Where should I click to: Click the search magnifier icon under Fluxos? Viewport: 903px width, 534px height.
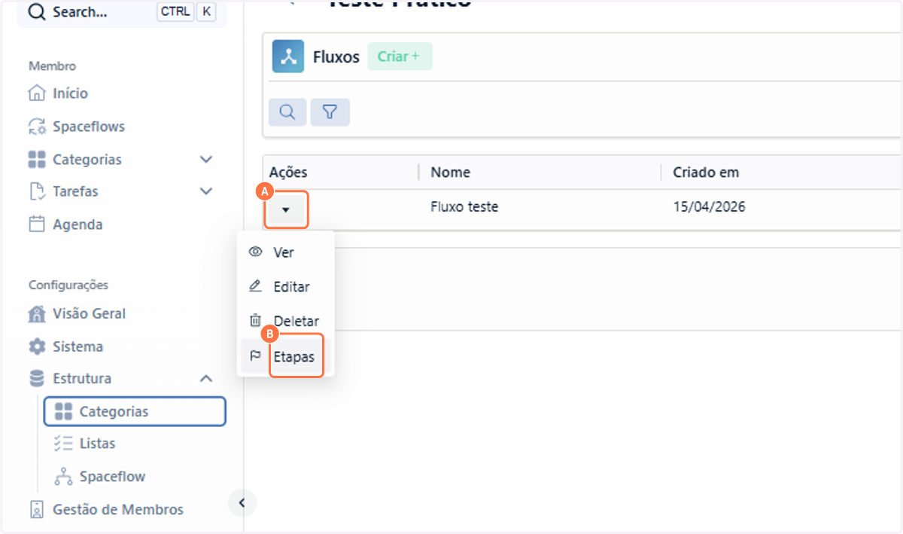(287, 111)
